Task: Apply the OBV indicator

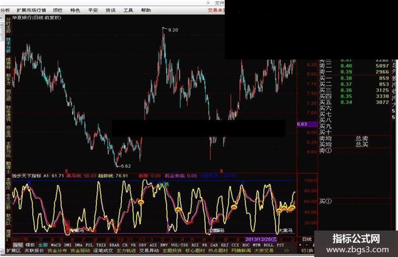Action: pyautogui.click(x=143, y=245)
